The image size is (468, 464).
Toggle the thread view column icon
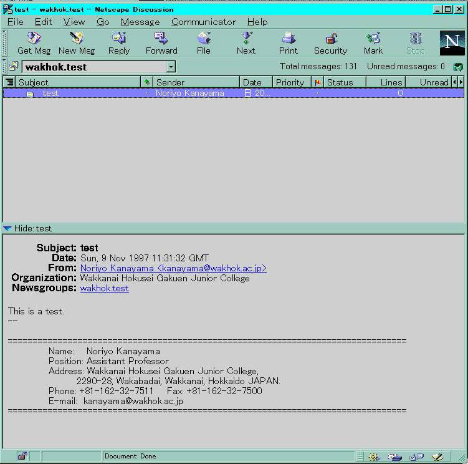click(x=9, y=82)
